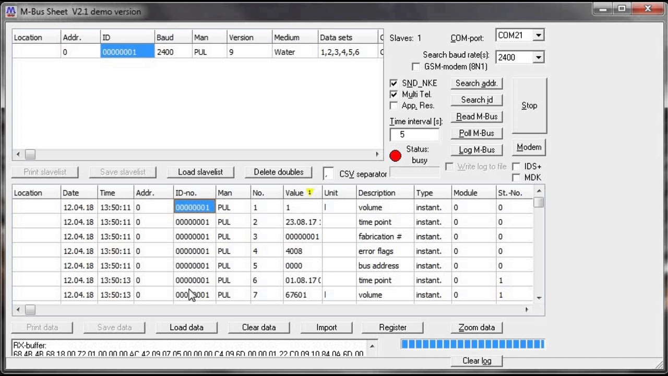
Task: Click the 'bus address' description cell
Action: pos(385,266)
